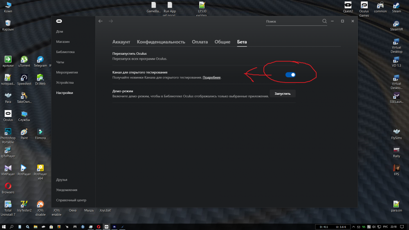Open Чаты in the sidebar
409x230 pixels.
coord(60,62)
